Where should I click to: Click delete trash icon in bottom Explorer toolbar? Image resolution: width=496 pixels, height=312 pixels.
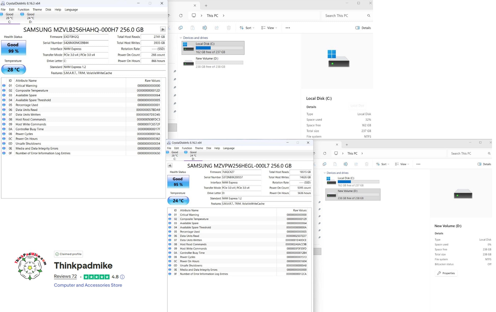tap(367, 164)
